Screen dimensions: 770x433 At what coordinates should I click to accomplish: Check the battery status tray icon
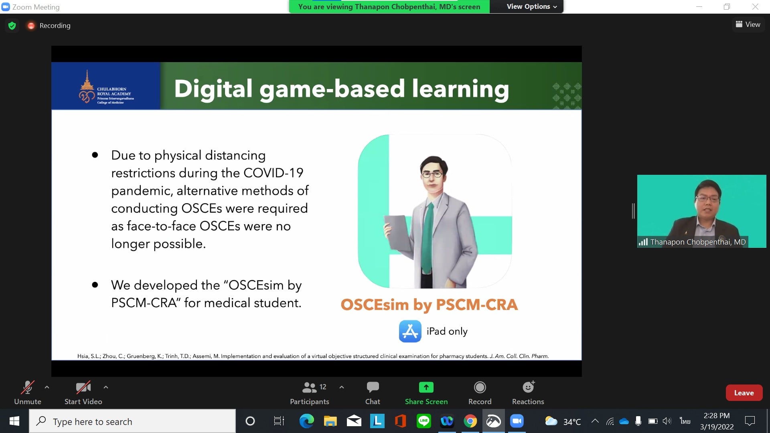pyautogui.click(x=653, y=421)
